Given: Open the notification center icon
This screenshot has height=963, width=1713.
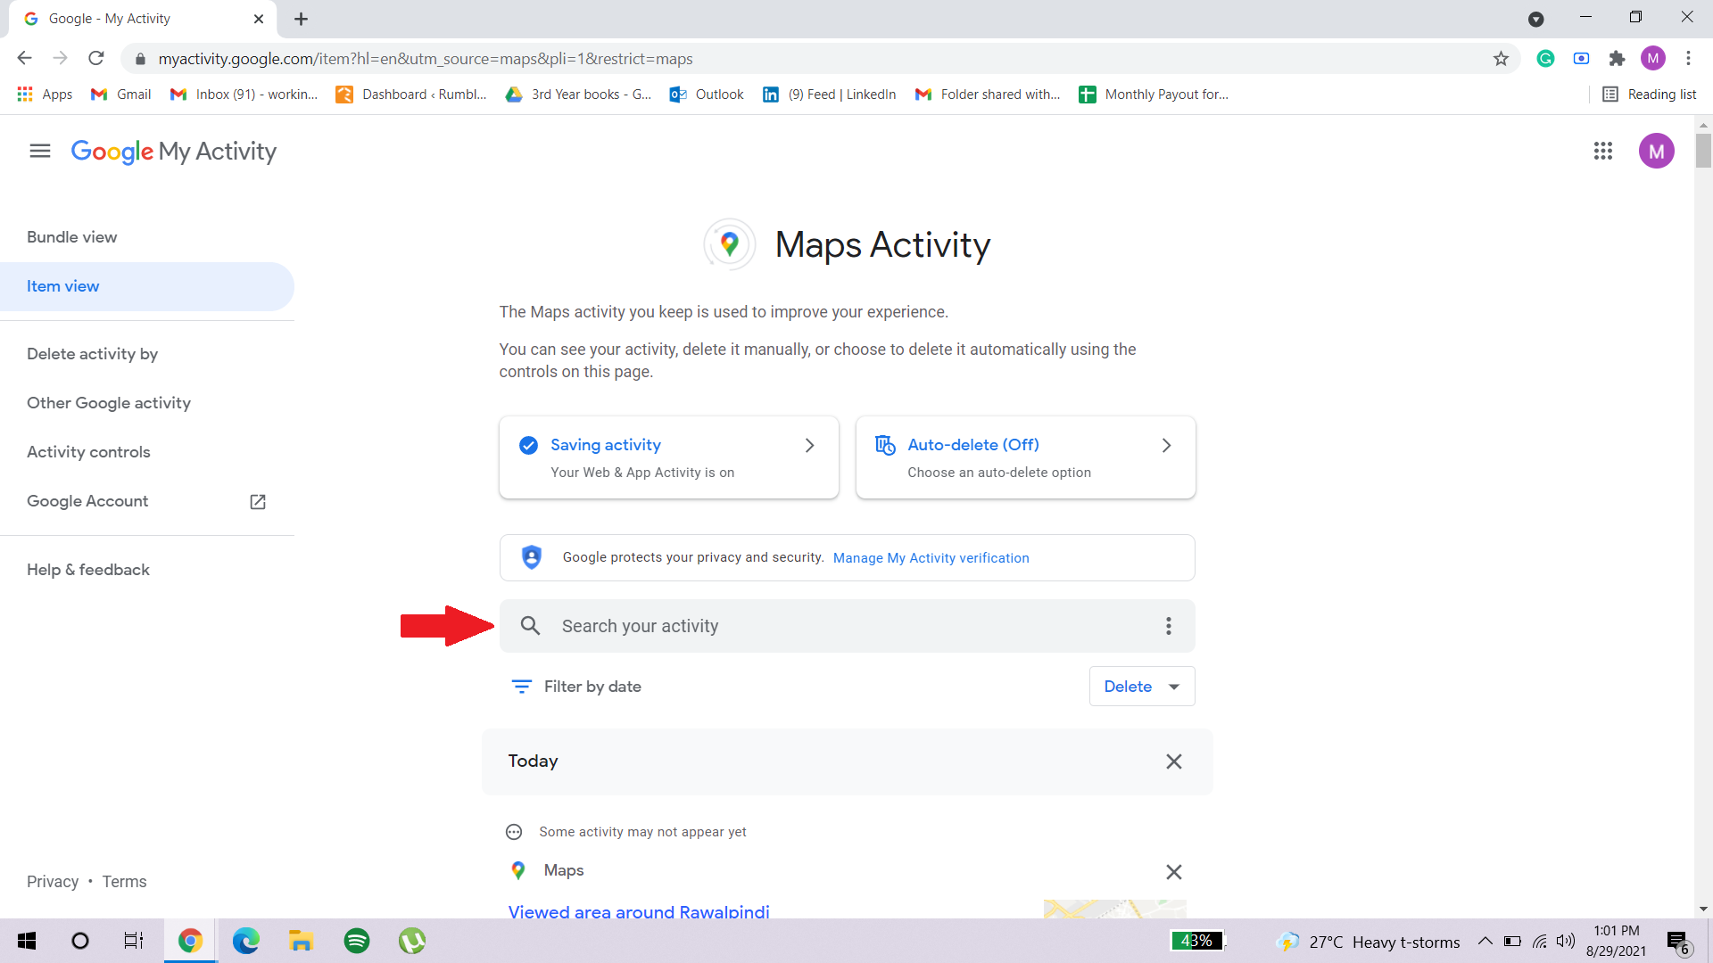Looking at the screenshot, I should click(1677, 942).
